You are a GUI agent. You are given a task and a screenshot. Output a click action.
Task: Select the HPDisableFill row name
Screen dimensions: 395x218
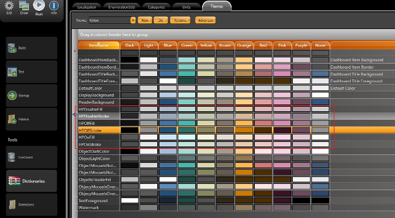(90, 110)
